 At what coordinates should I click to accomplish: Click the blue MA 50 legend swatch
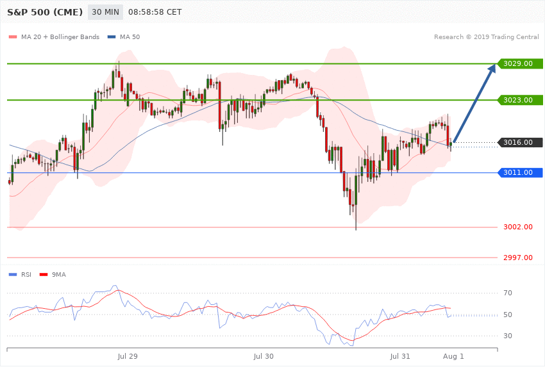(112, 37)
